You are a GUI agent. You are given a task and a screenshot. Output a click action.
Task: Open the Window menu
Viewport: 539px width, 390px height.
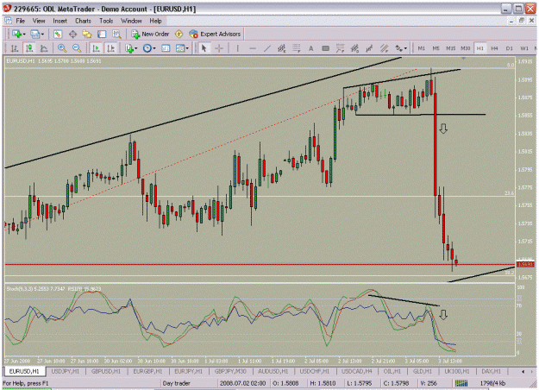(x=131, y=21)
